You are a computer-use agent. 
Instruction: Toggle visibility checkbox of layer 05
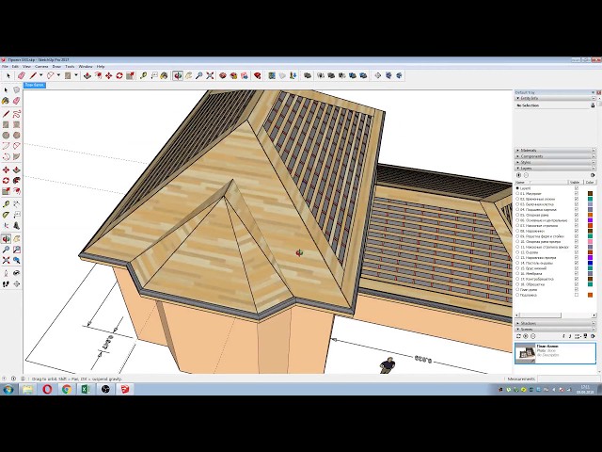577,216
